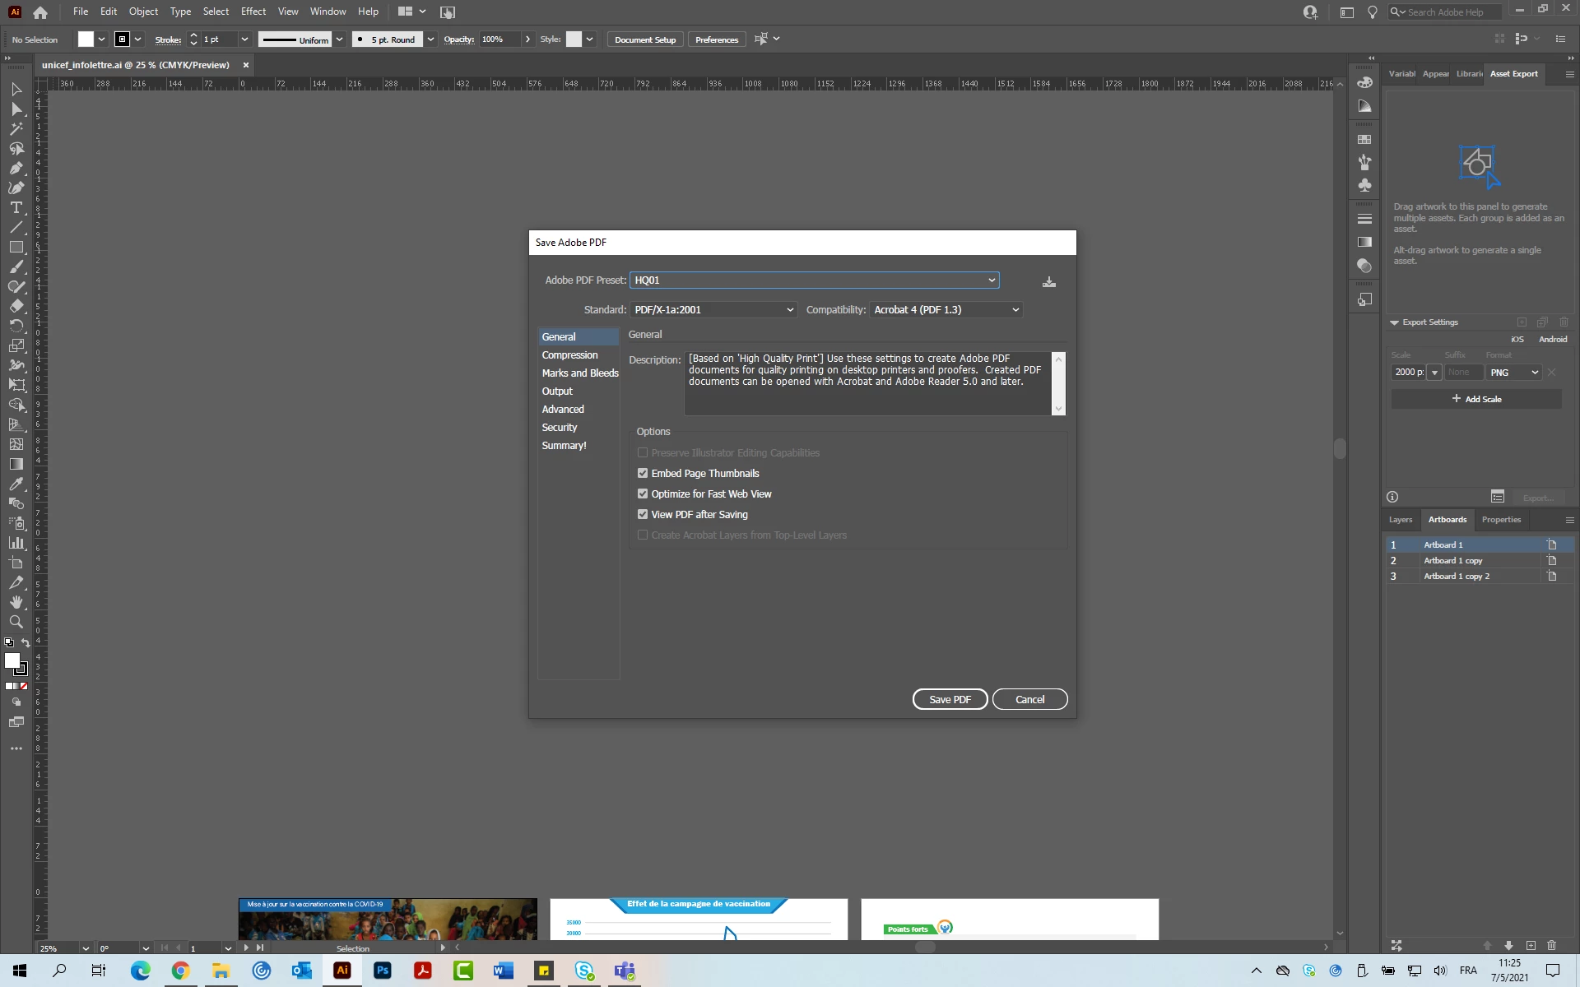Uncheck Embed Page Thumbnails option
The image size is (1580, 987).
(x=643, y=474)
